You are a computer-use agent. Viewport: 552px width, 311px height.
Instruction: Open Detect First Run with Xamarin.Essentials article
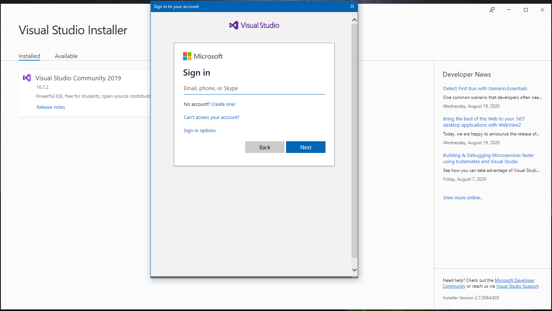(x=485, y=88)
